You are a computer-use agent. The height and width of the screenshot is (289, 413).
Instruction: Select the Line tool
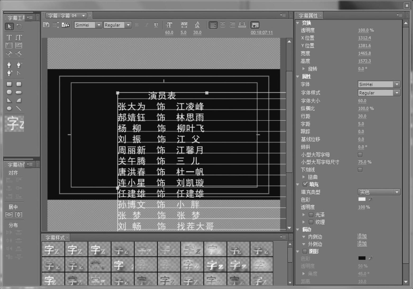point(19,108)
